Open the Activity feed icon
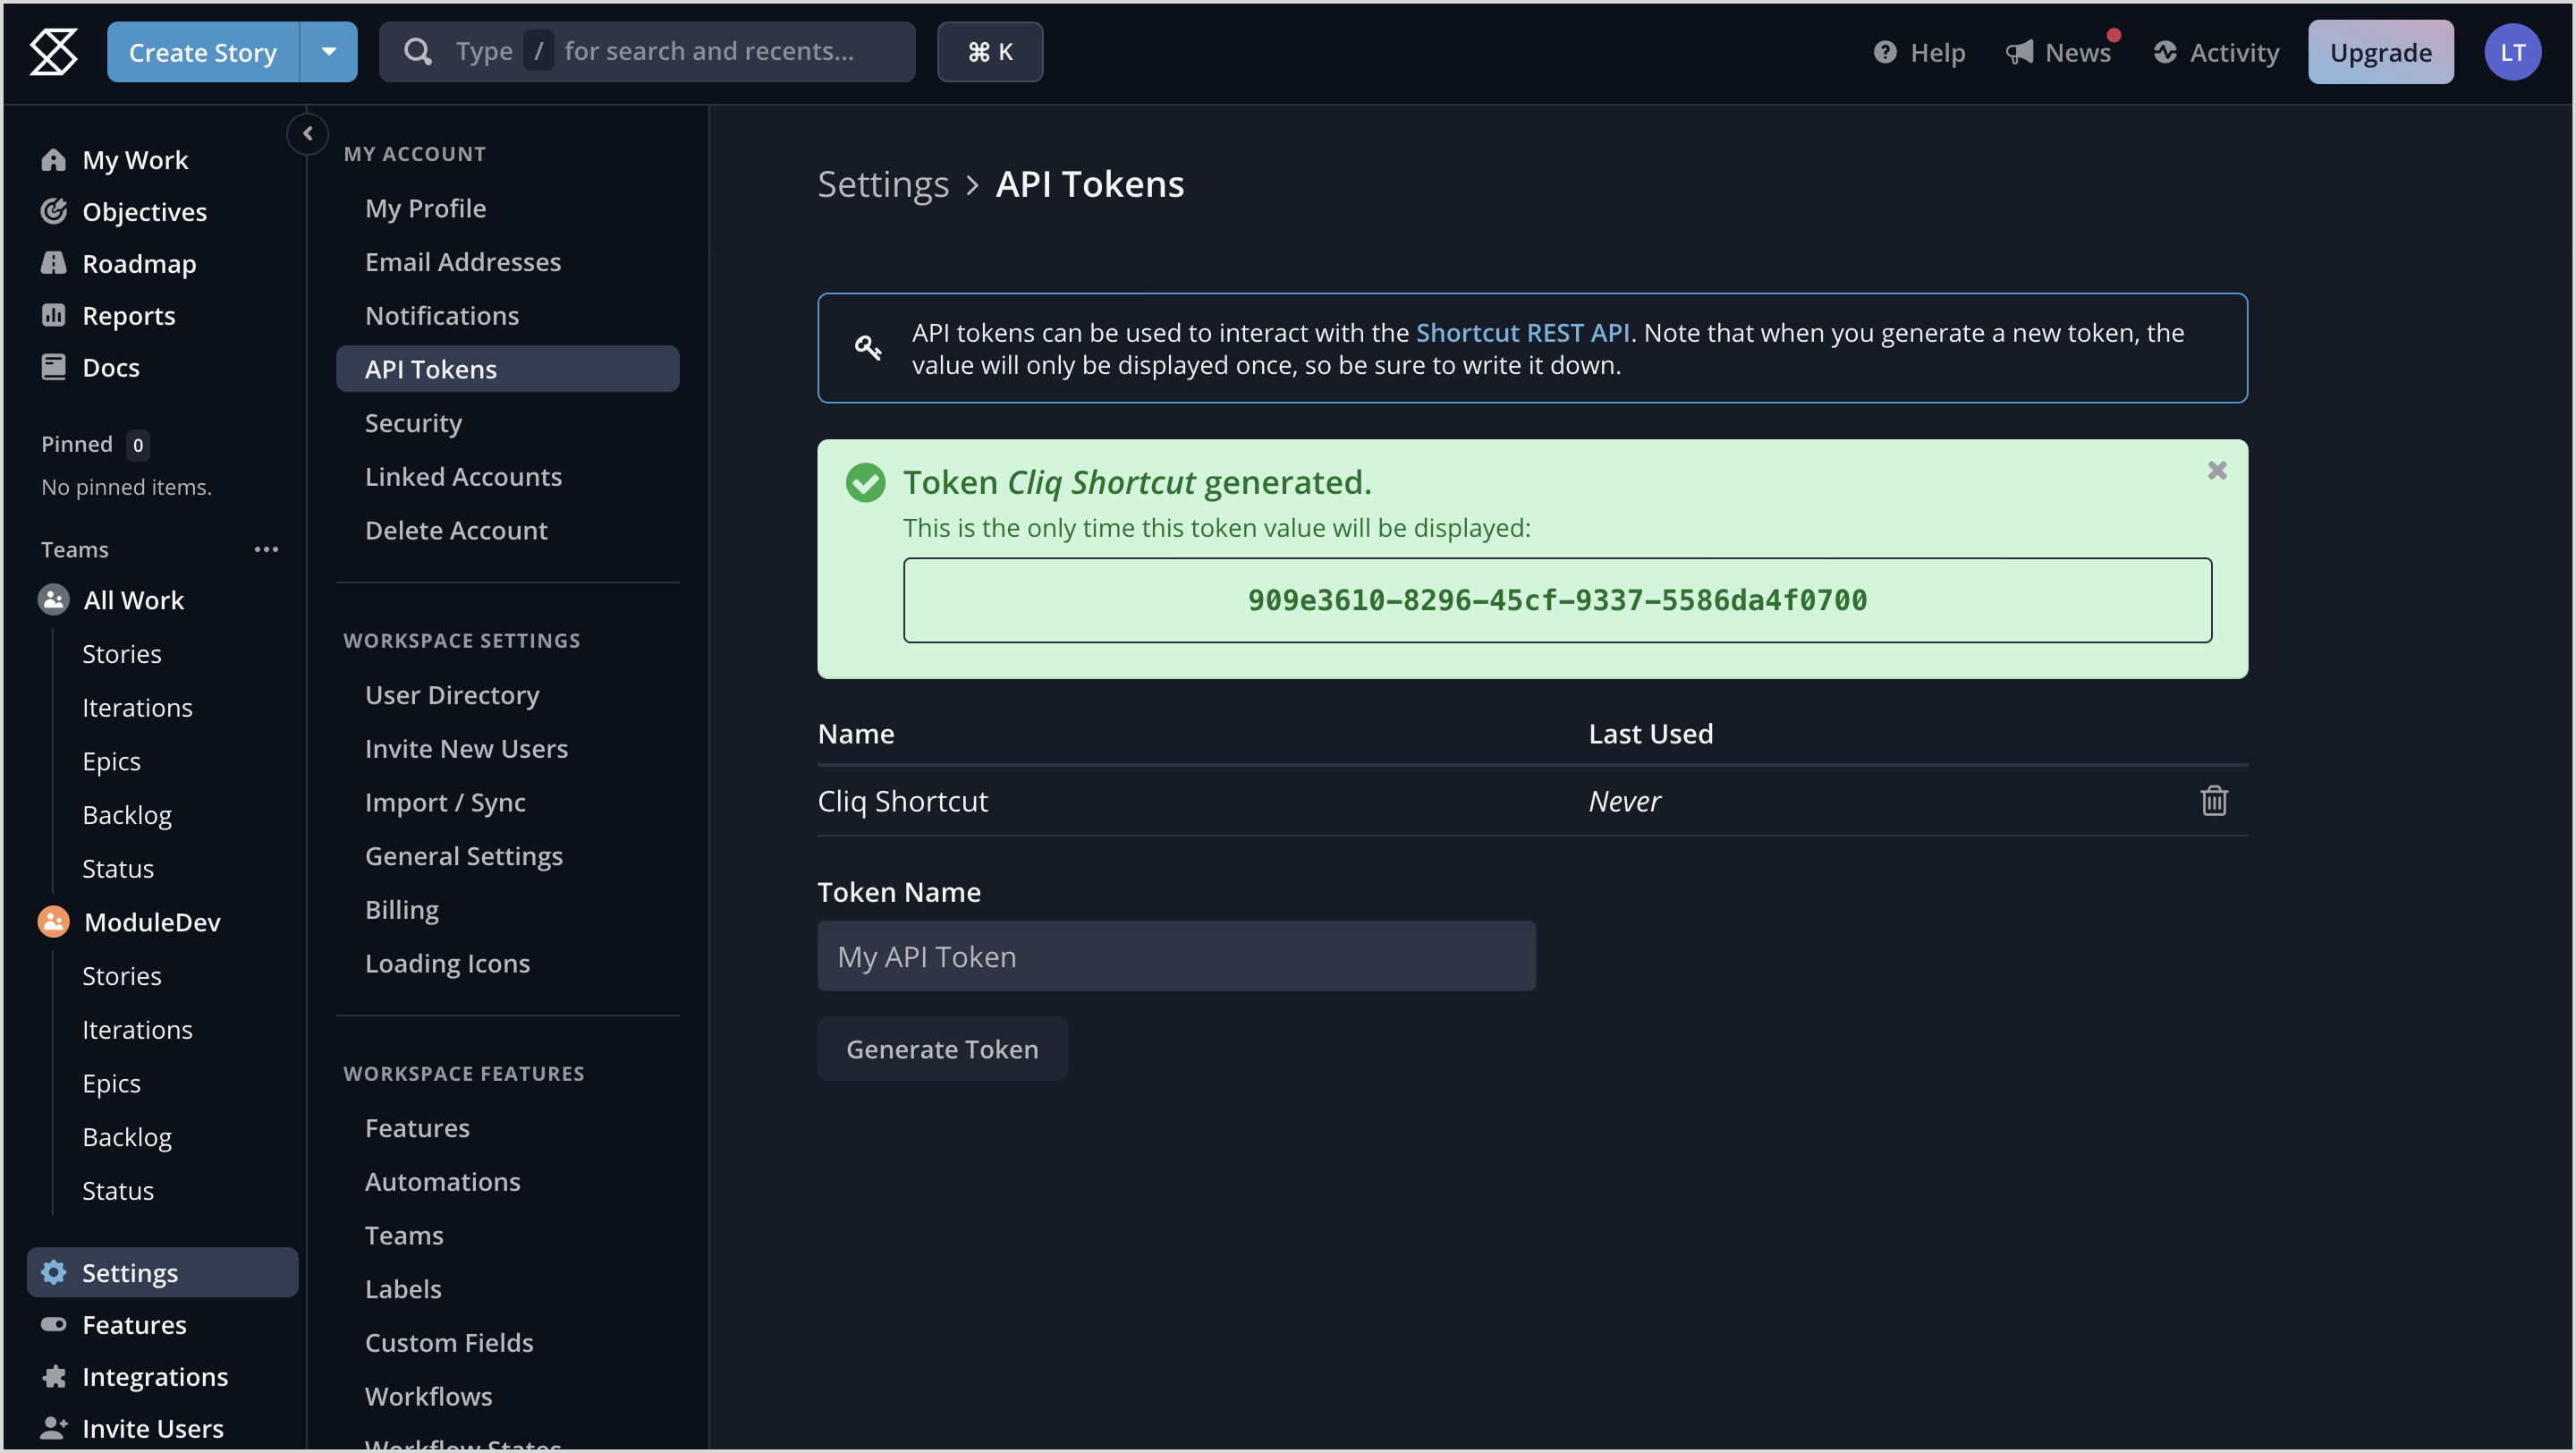 pyautogui.click(x=2165, y=52)
